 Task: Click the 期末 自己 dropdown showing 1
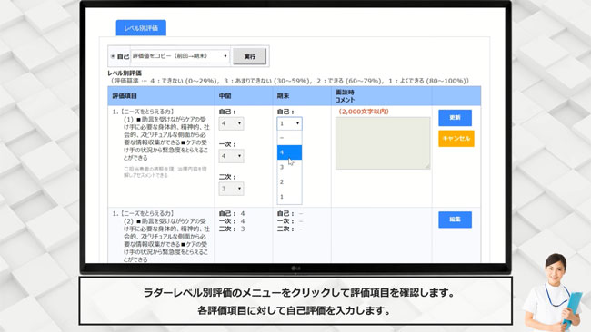pos(289,123)
